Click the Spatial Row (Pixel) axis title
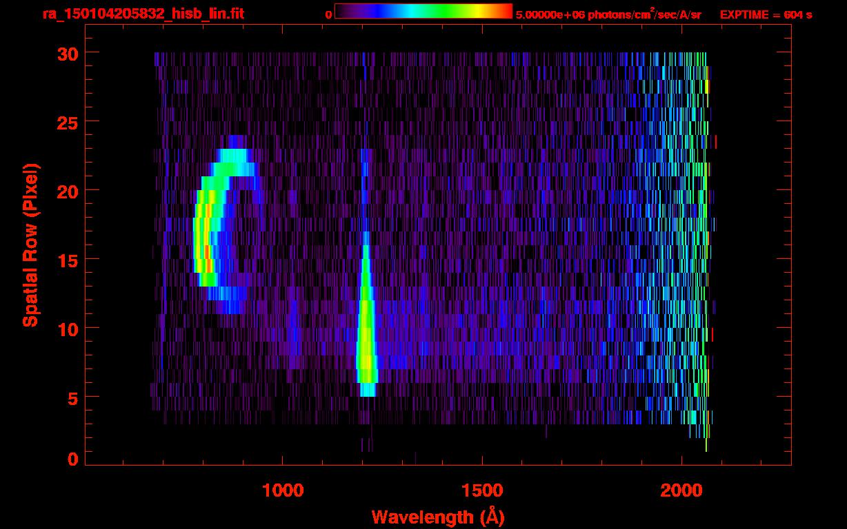The image size is (847, 529). pos(30,245)
